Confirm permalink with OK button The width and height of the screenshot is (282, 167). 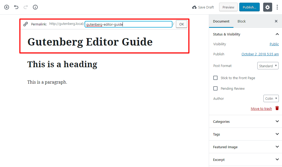click(181, 24)
